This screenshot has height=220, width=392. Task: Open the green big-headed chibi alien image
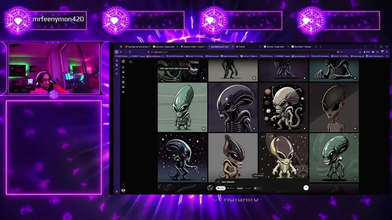[183, 107]
